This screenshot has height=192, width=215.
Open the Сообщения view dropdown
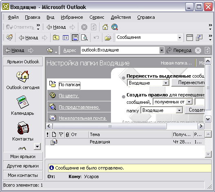pyautogui.click(x=180, y=38)
